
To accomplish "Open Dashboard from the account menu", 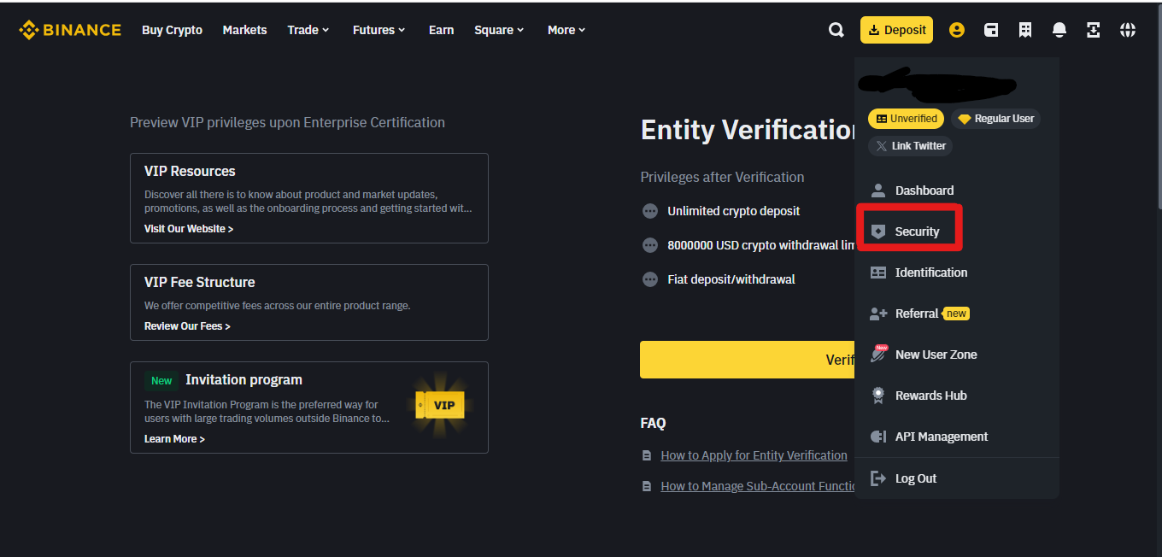I will click(x=957, y=191).
